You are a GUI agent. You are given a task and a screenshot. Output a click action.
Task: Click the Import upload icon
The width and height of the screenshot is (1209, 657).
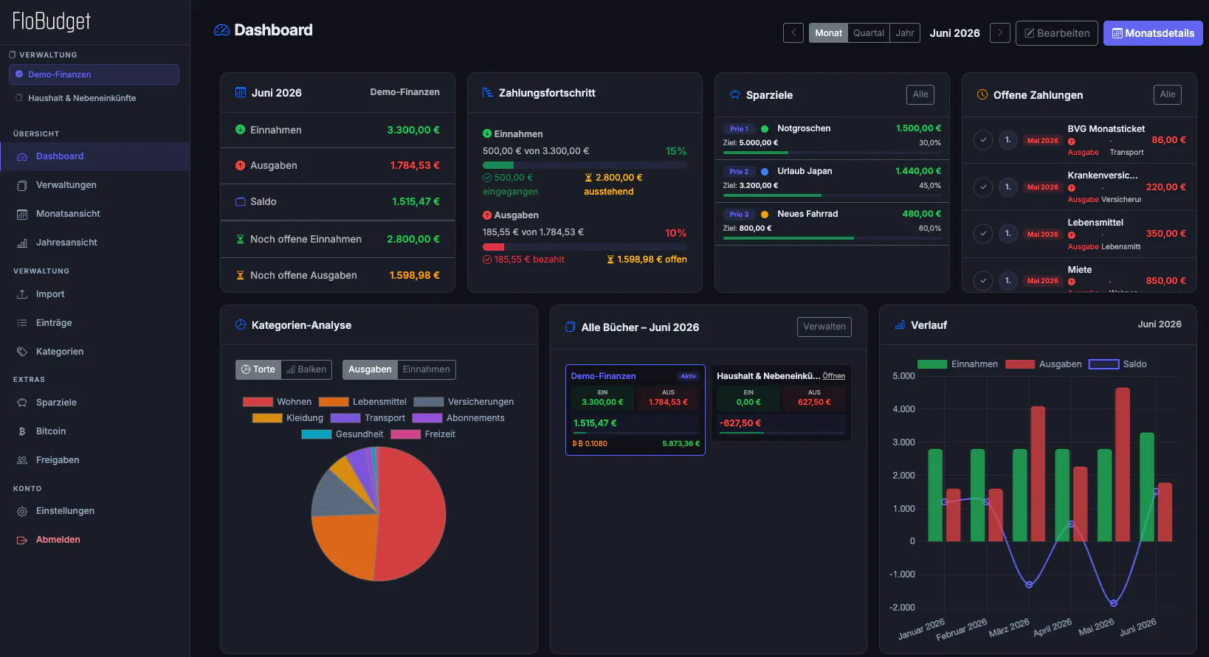point(22,294)
